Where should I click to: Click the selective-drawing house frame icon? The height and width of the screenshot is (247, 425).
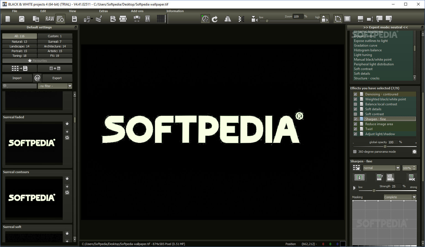click(359, 178)
